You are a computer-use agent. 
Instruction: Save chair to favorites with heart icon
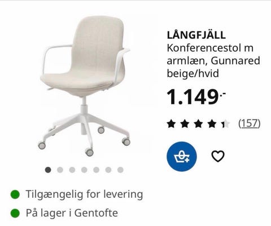pyautogui.click(x=218, y=156)
